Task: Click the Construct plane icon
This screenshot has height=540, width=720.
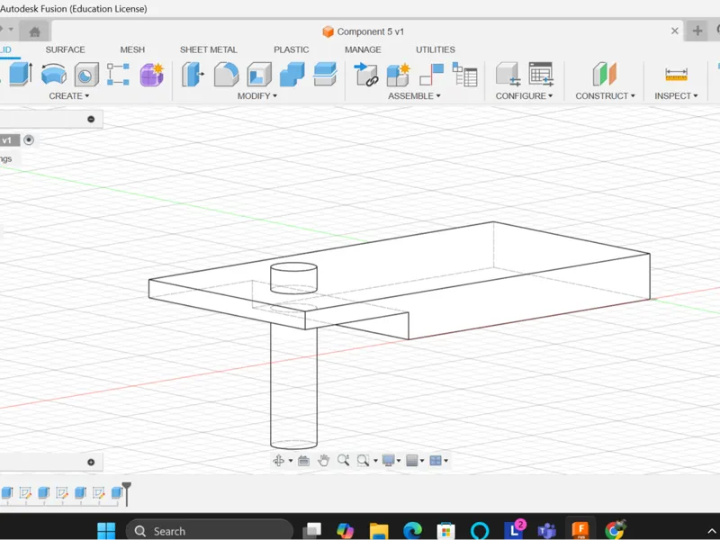Action: point(604,74)
